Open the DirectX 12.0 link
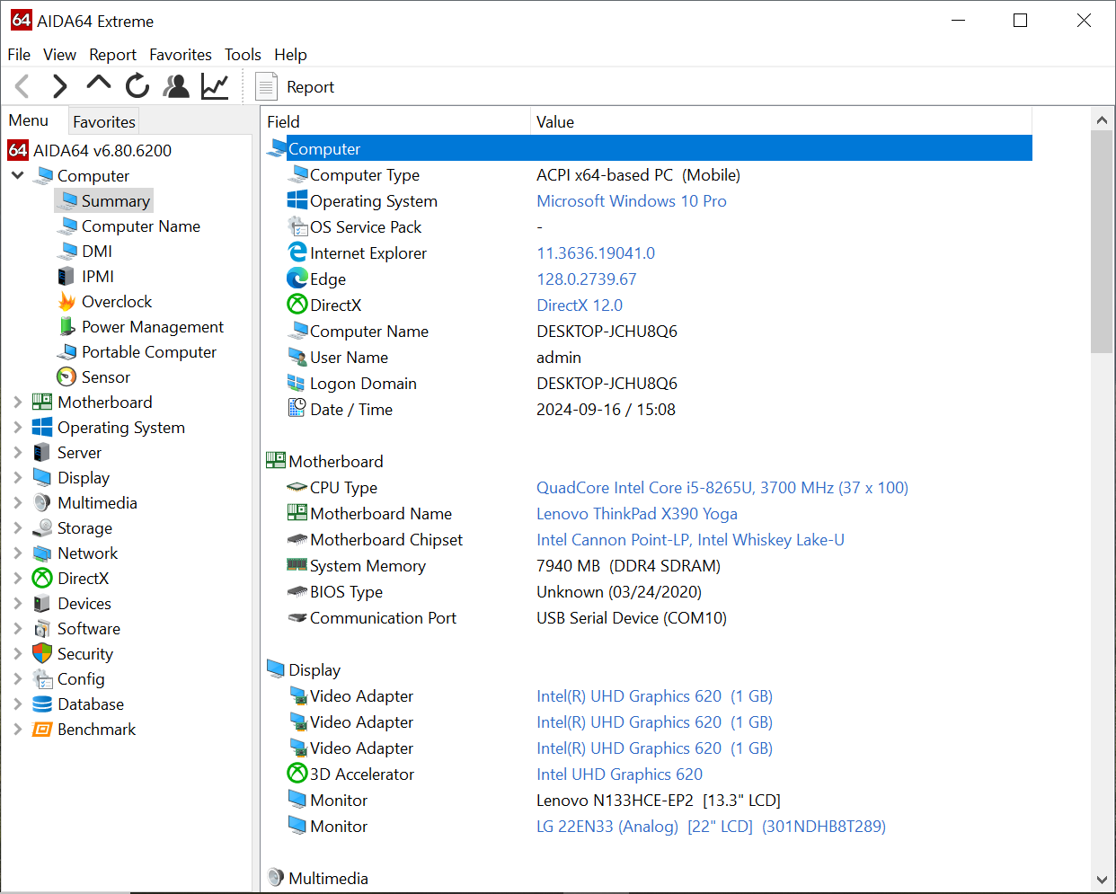Viewport: 1116px width, 894px height. [580, 305]
